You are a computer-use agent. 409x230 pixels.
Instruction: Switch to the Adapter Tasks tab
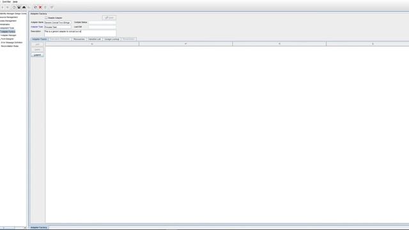40,39
